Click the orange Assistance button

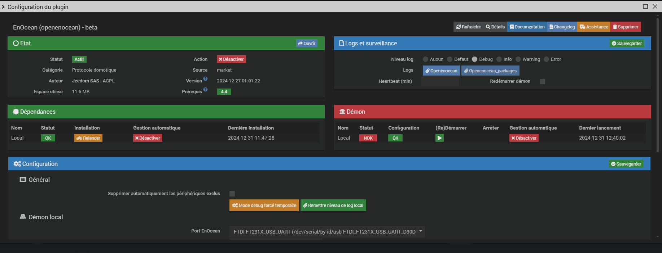[x=594, y=27]
